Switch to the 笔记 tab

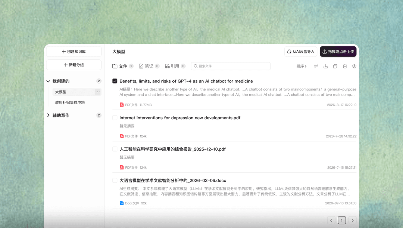tap(149, 66)
